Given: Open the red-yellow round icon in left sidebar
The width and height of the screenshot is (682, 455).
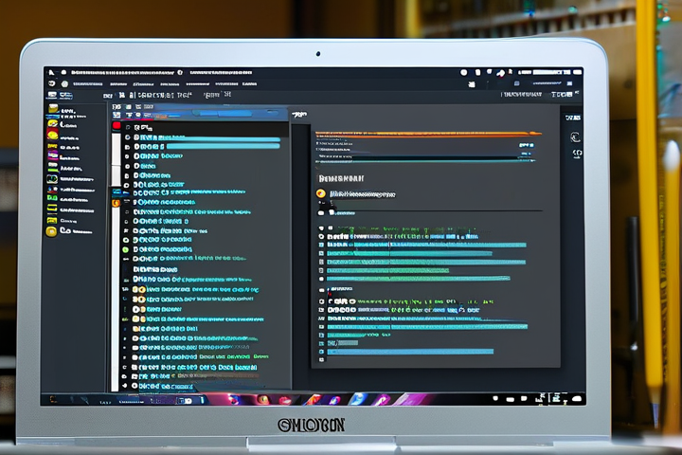Looking at the screenshot, I should tap(52, 136).
